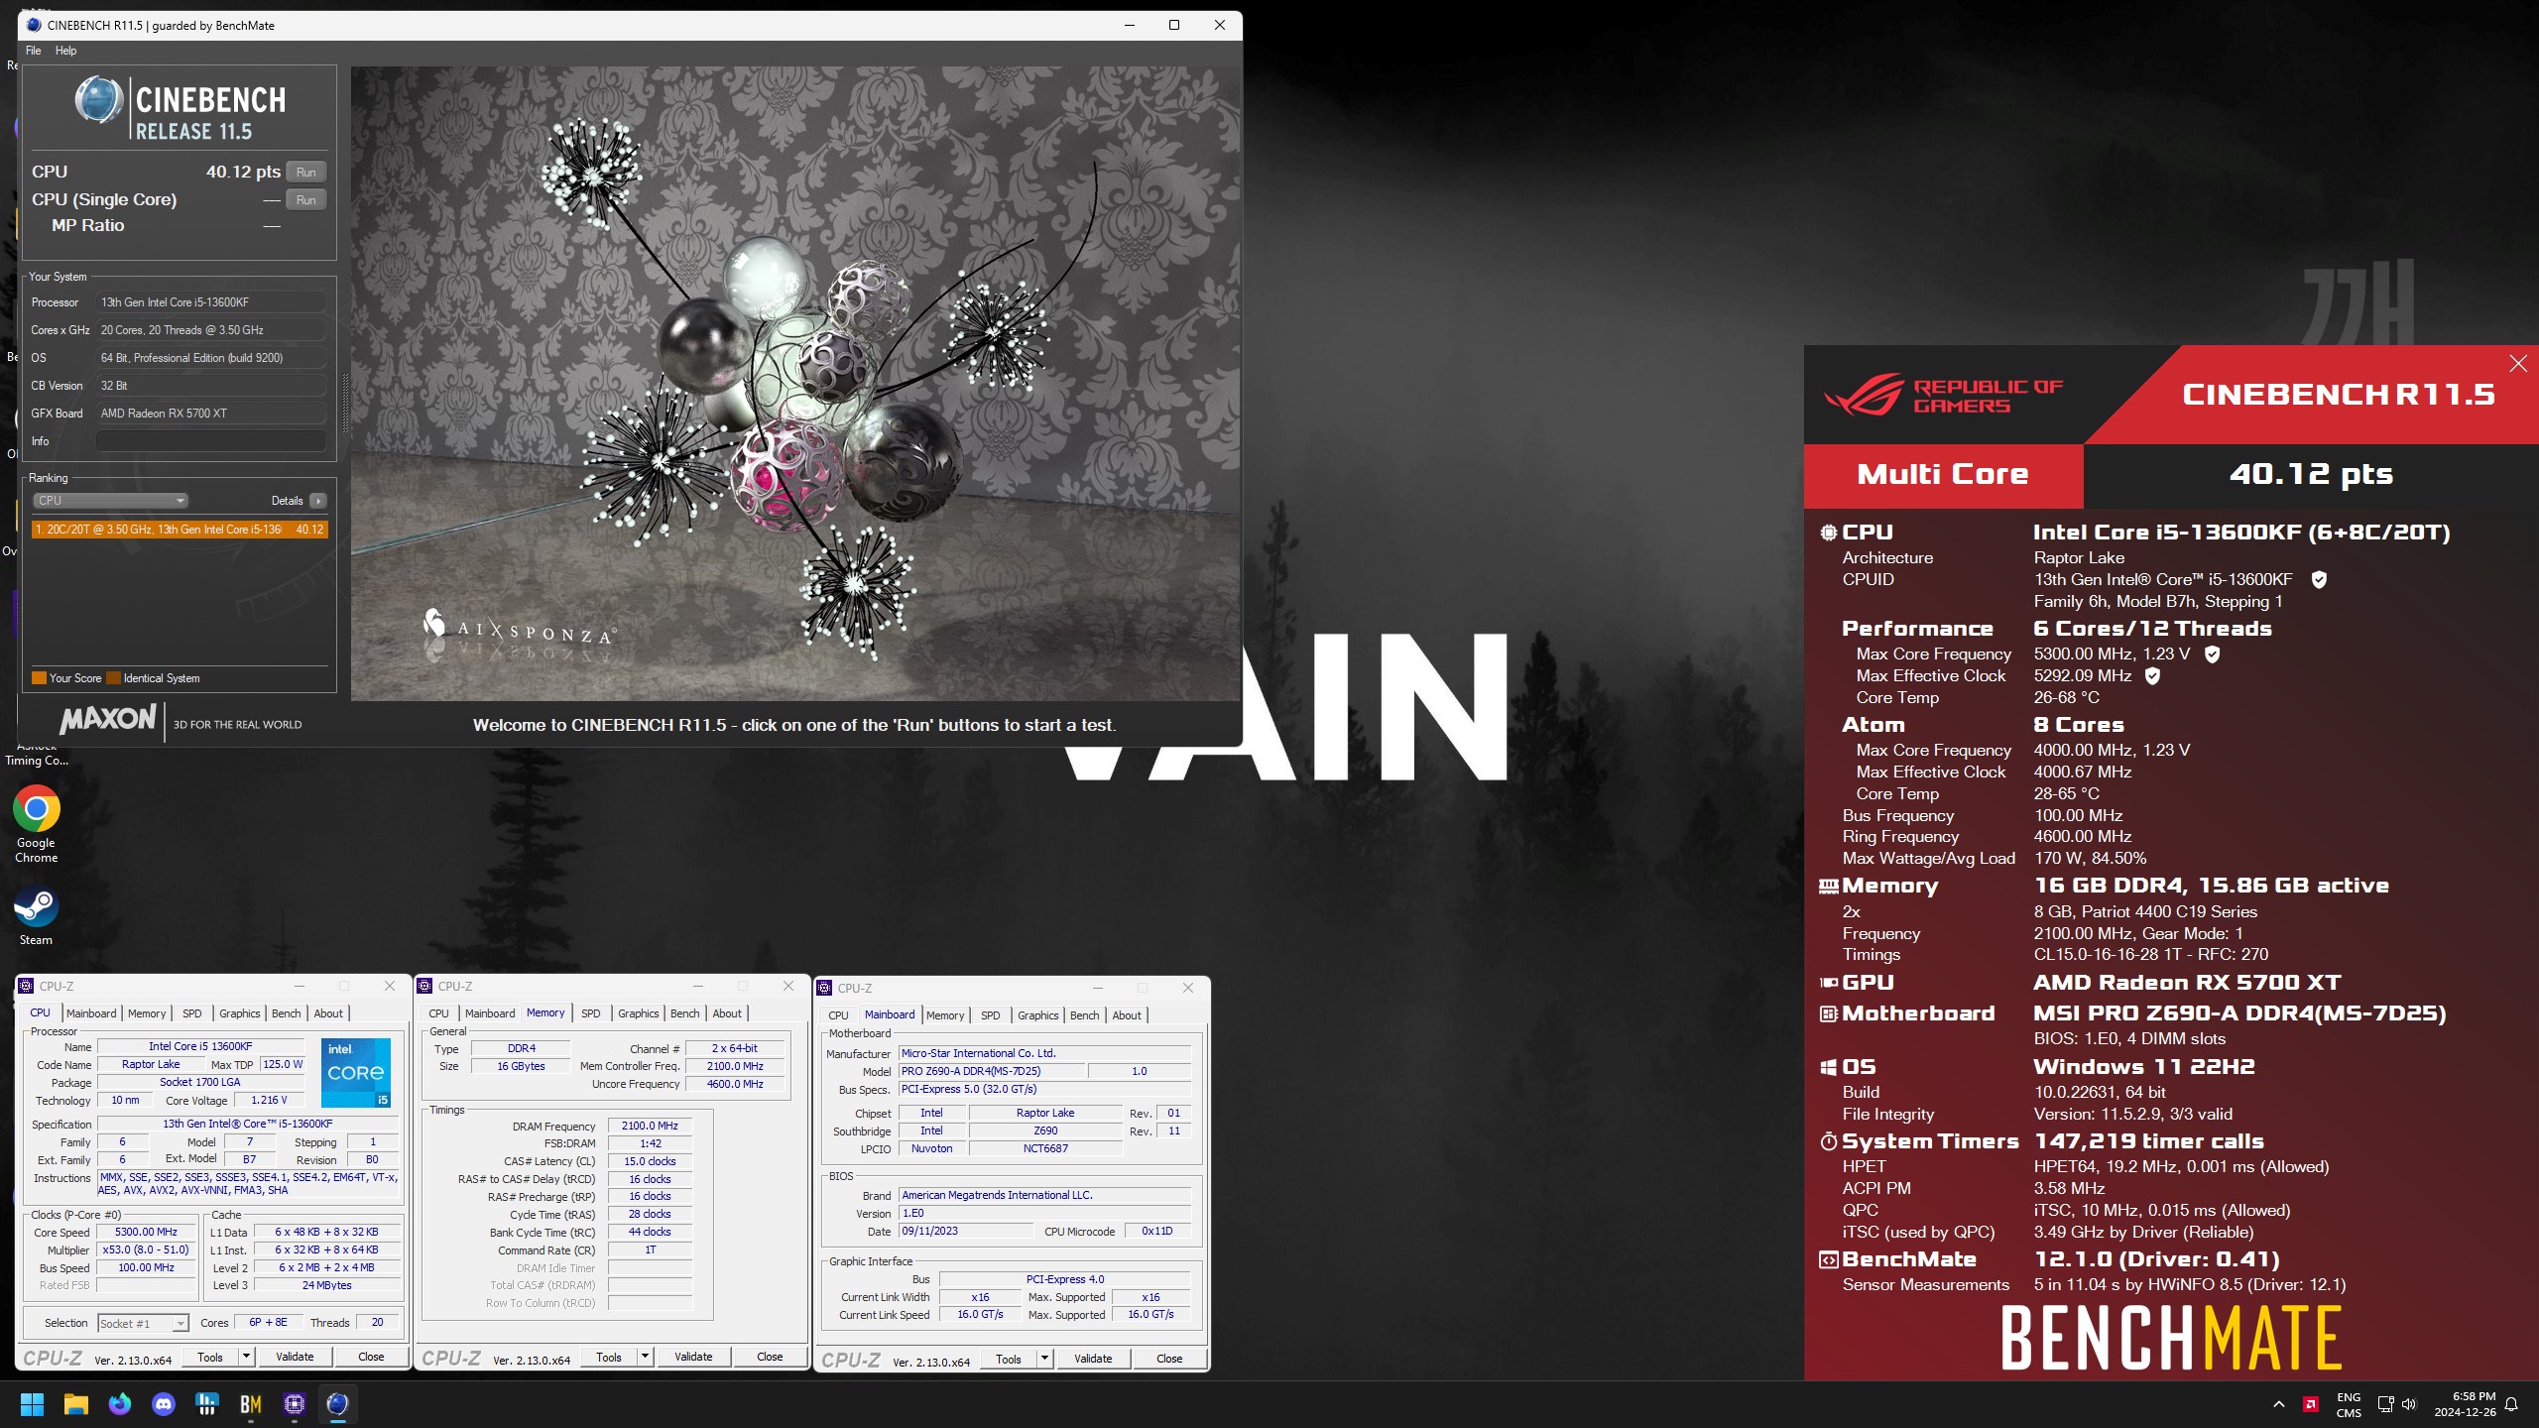
Task: Click GFX Board field AMD Radeon RX 5700 XT
Action: pos(210,414)
